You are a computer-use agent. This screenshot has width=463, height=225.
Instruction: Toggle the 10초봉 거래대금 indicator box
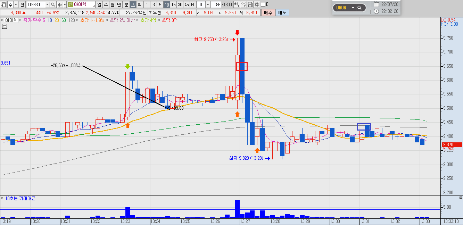coord(2,198)
